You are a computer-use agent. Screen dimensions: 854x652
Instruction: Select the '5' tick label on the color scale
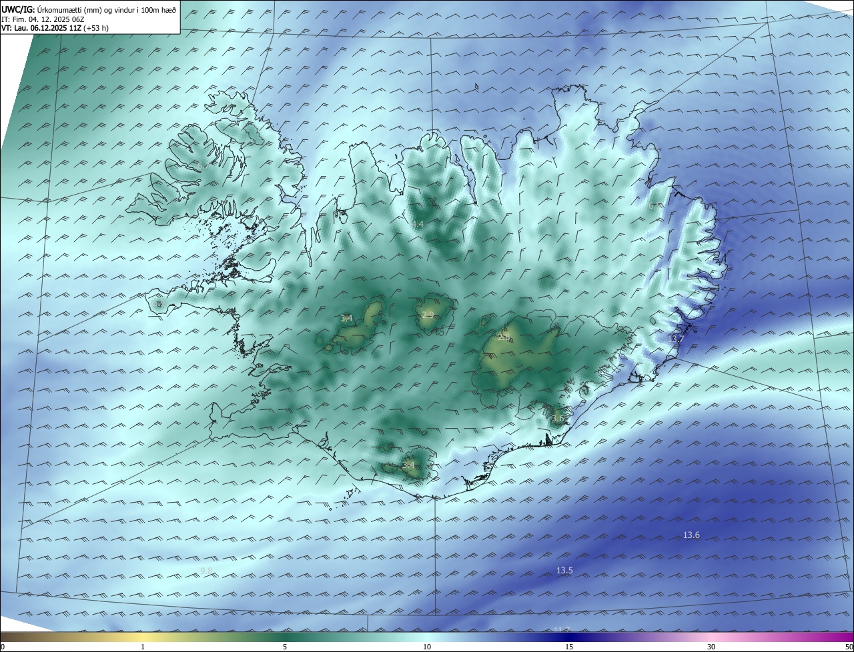(285, 647)
